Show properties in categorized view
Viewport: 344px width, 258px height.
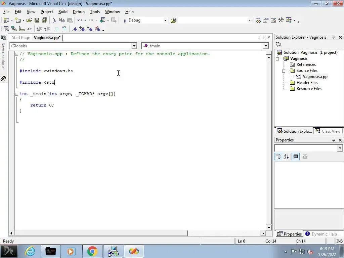click(x=278, y=157)
